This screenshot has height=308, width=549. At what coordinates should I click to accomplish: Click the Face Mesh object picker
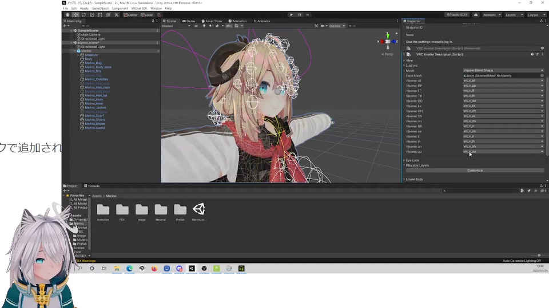click(x=542, y=75)
